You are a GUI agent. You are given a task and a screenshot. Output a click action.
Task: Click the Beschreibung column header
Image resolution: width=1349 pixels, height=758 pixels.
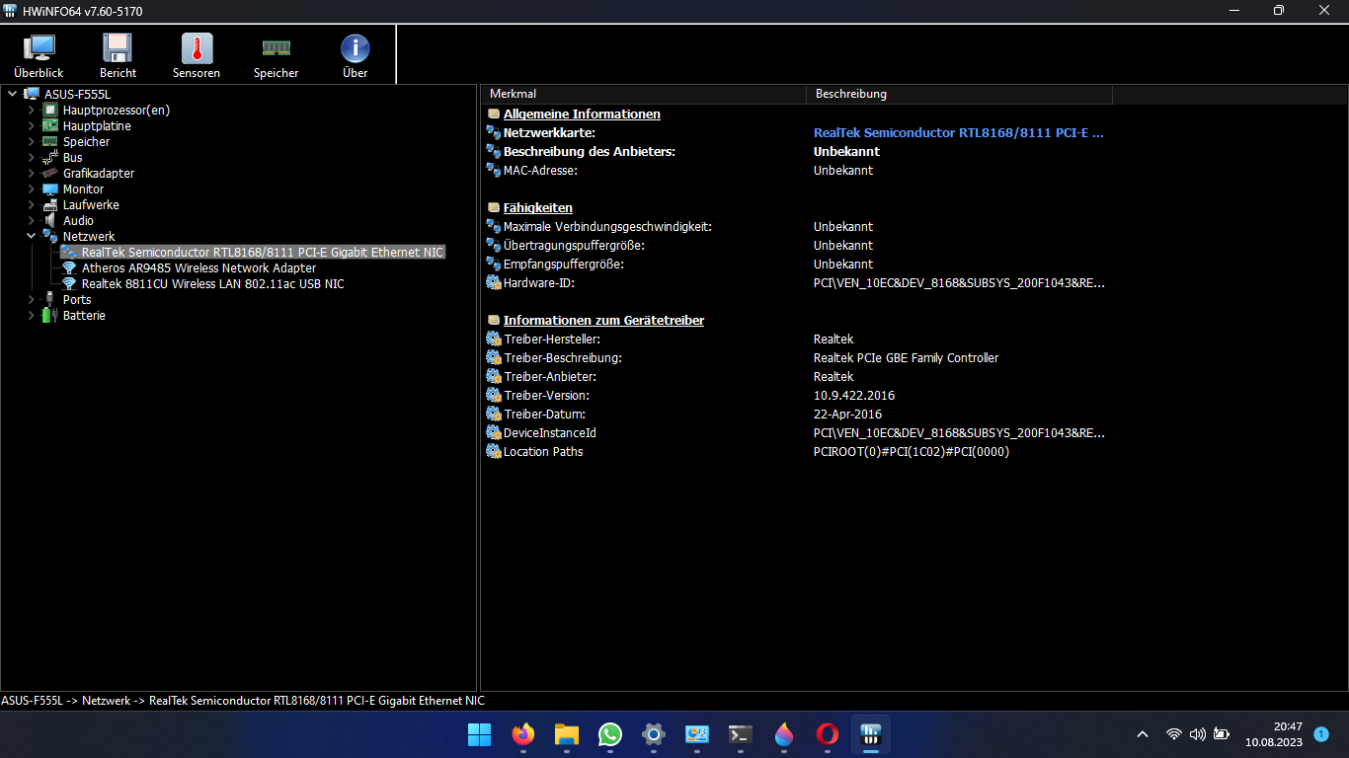(x=959, y=94)
